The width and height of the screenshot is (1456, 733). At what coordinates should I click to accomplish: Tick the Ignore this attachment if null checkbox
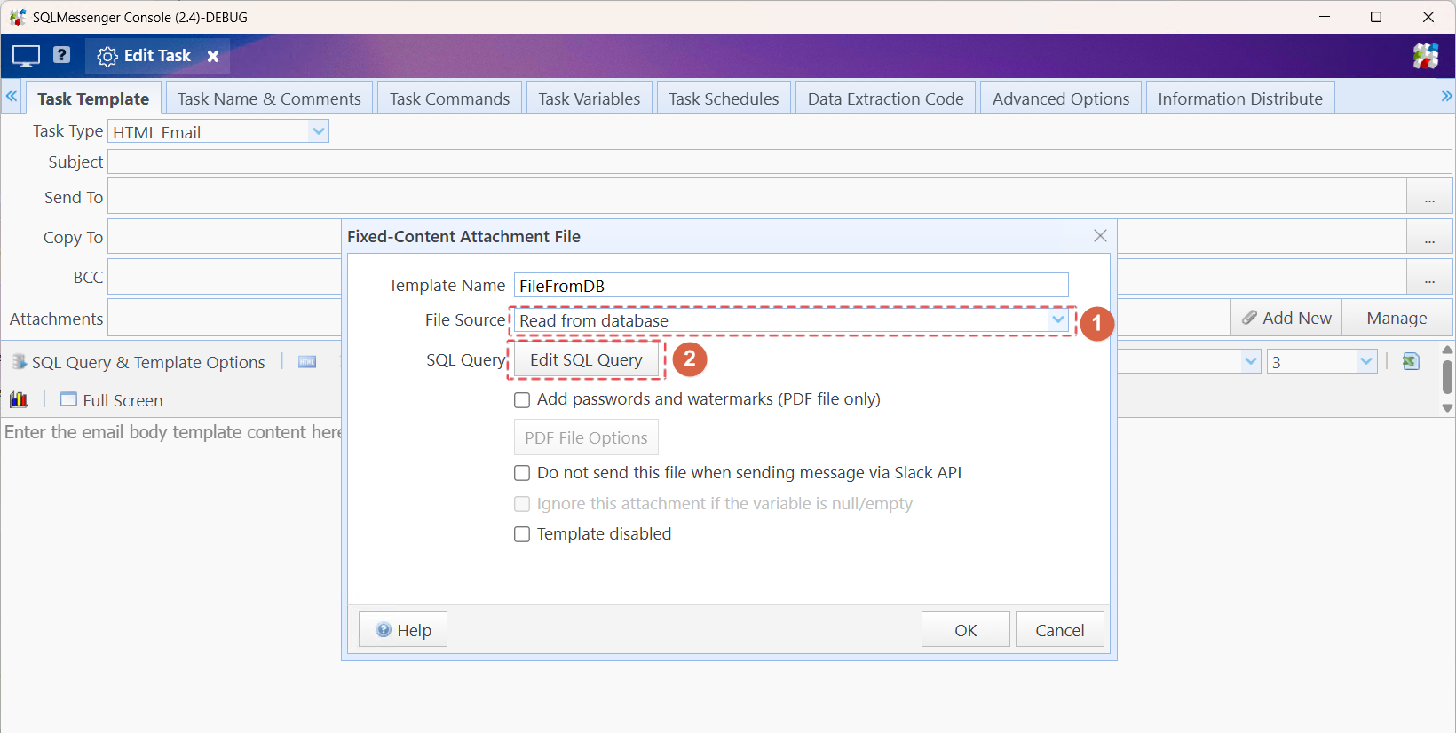522,504
